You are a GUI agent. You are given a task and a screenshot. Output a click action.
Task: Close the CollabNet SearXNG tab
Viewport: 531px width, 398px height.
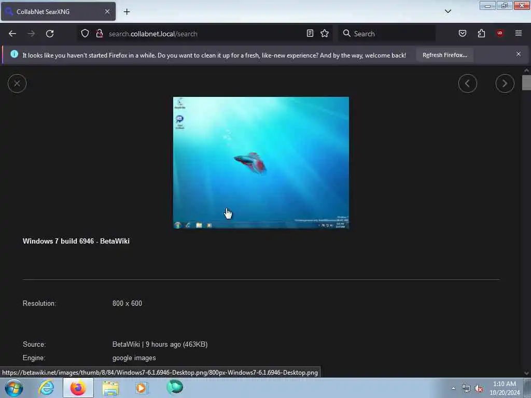point(107,11)
